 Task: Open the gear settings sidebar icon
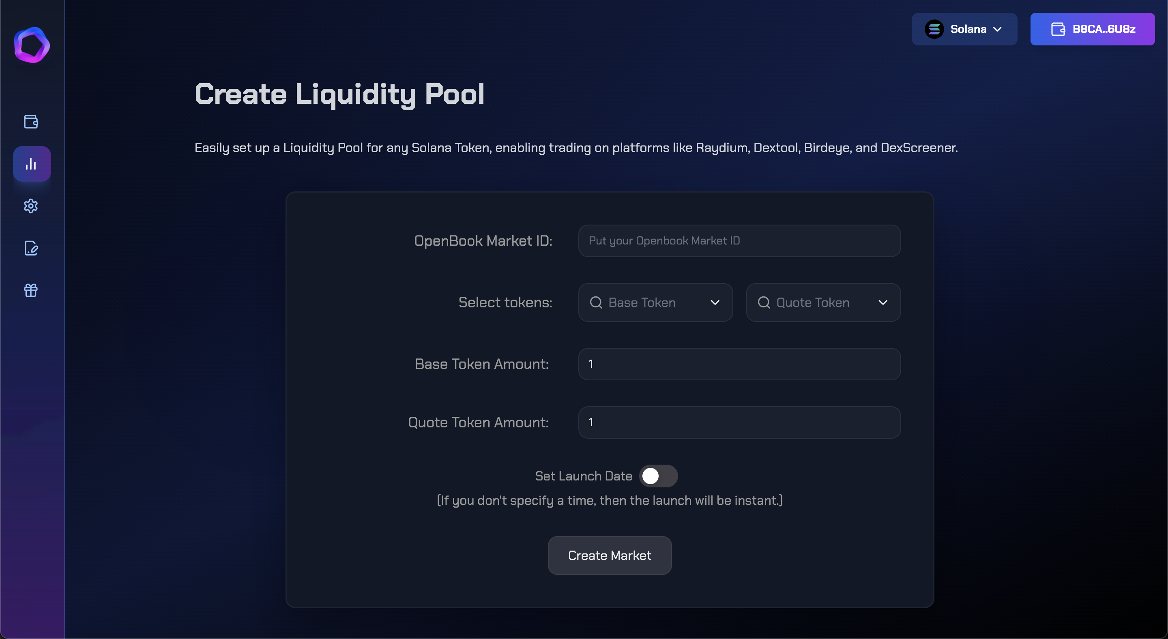pyautogui.click(x=31, y=206)
